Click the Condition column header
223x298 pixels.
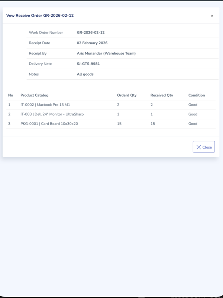point(197,95)
